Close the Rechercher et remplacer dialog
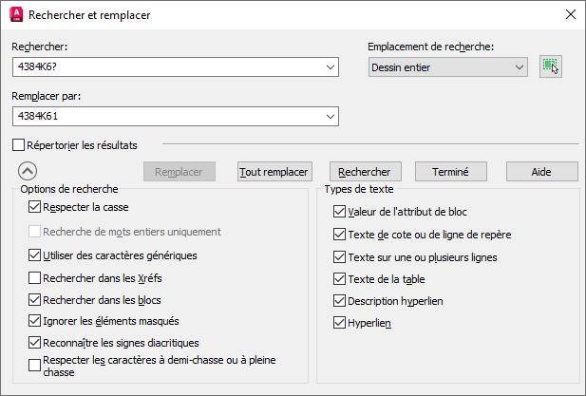 (x=570, y=14)
